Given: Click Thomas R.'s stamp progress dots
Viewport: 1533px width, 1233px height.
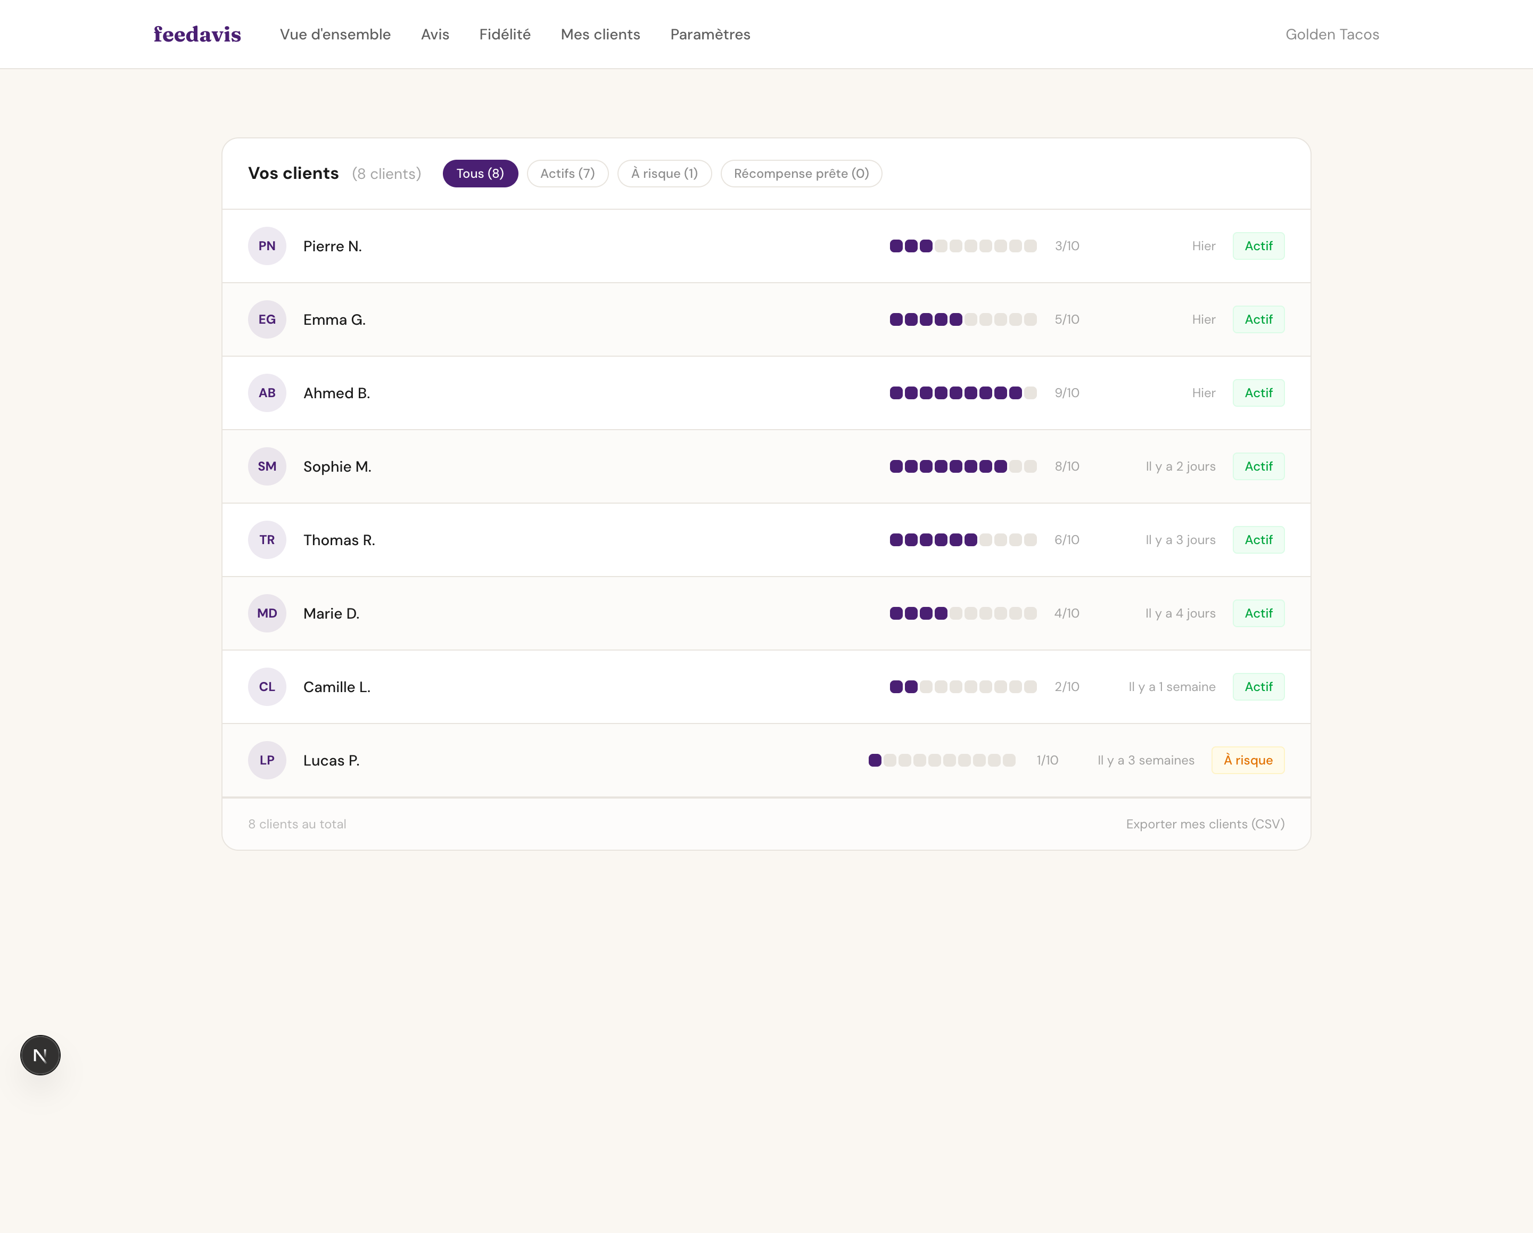Looking at the screenshot, I should [963, 540].
